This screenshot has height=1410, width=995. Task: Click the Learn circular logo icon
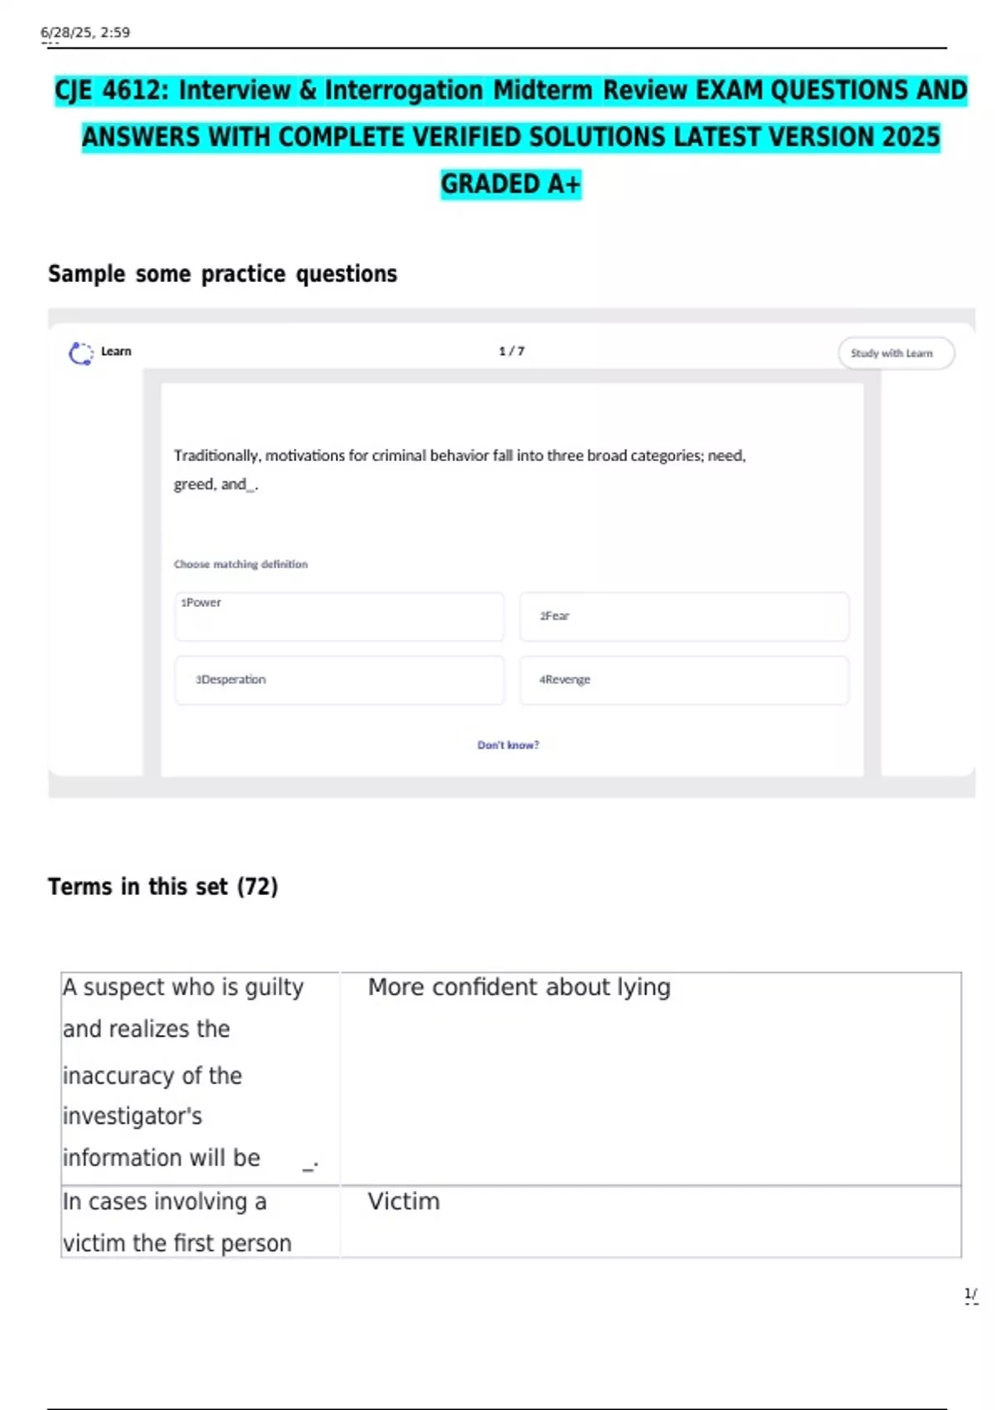pyautogui.click(x=80, y=353)
